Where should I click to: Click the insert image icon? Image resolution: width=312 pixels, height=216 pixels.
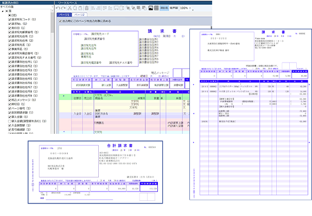(151, 8)
